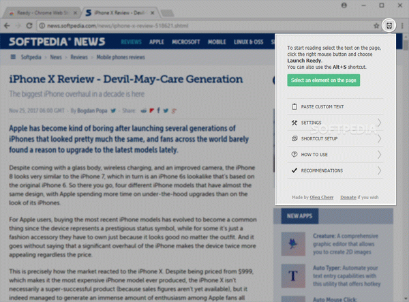Share article via Flipboard icon
This screenshot has width=409, height=302.
coord(152,110)
